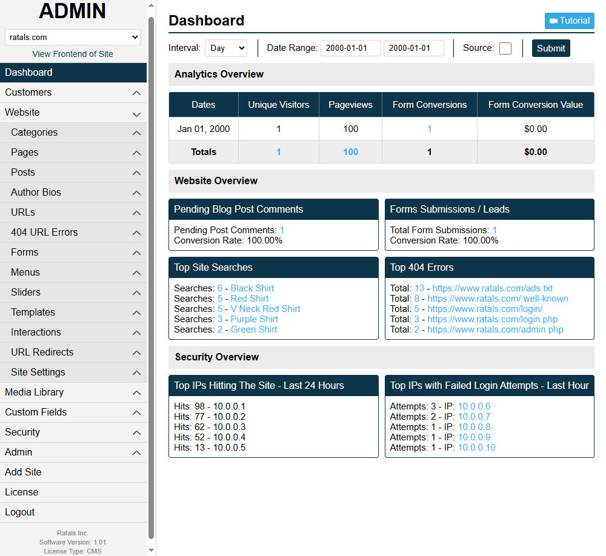
Task: Expand the Forms chevron
Action: (x=136, y=253)
